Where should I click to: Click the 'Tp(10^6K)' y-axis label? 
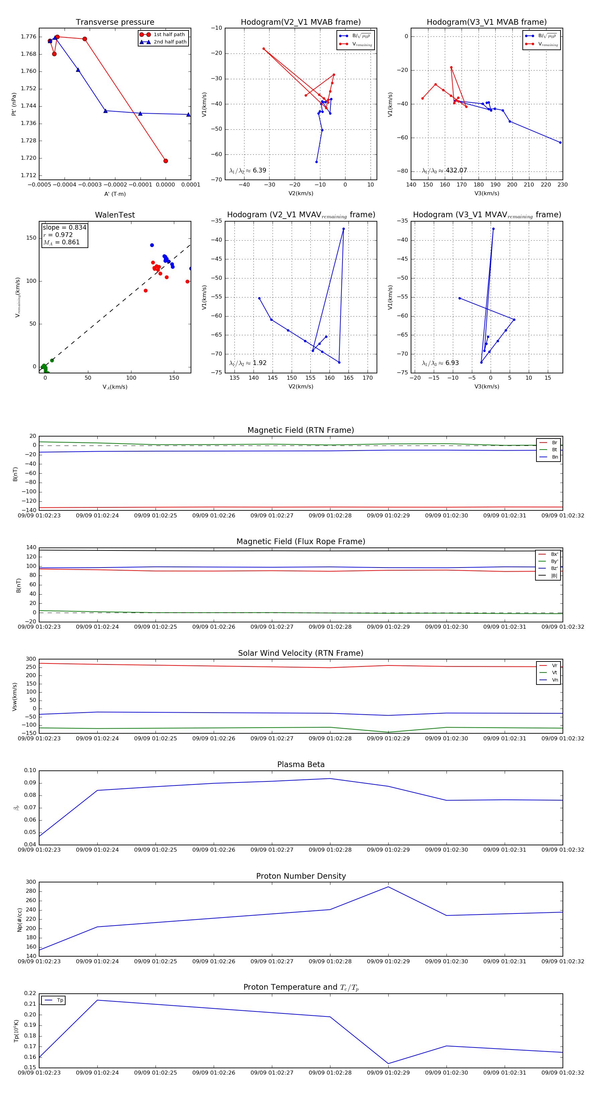point(17,1031)
